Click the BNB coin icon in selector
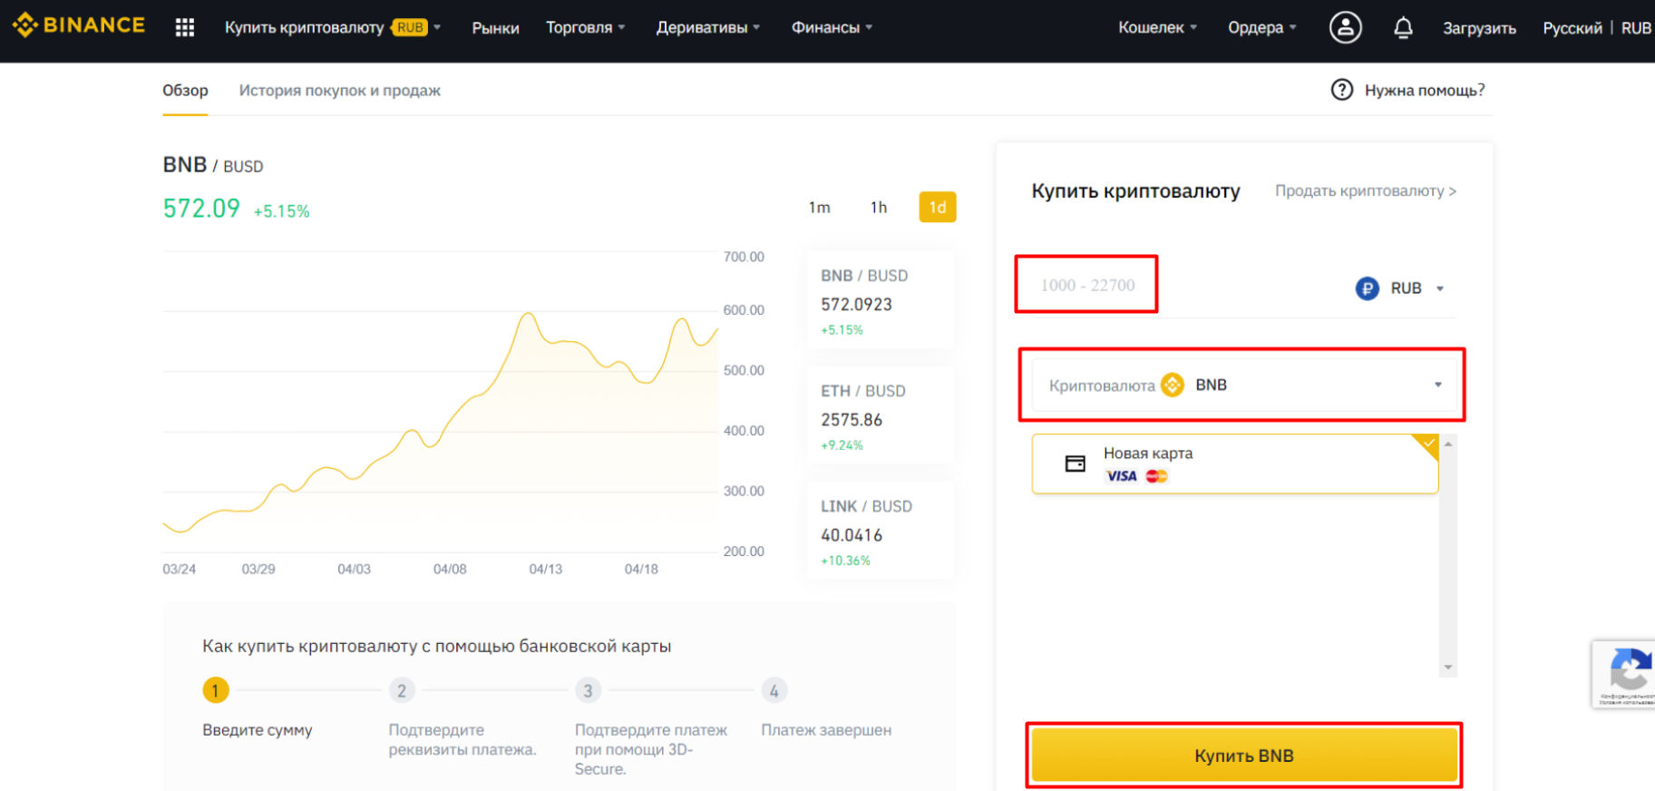This screenshot has width=1655, height=791. pyautogui.click(x=1173, y=386)
